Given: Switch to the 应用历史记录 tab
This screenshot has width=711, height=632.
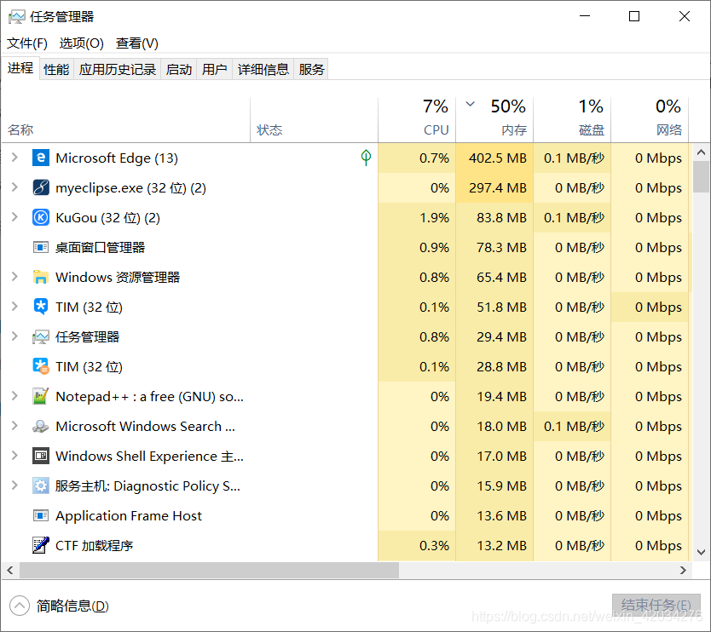Looking at the screenshot, I should 118,69.
